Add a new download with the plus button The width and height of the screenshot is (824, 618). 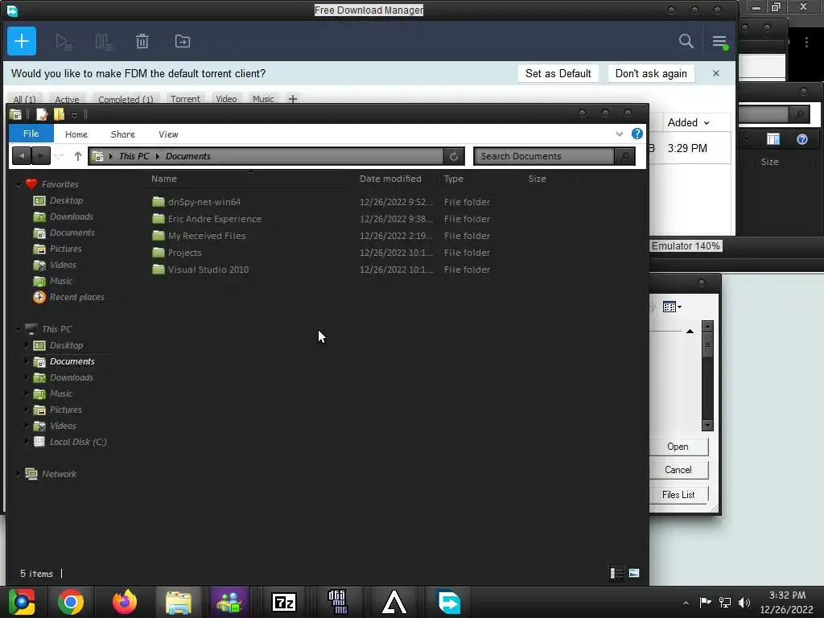coord(22,41)
